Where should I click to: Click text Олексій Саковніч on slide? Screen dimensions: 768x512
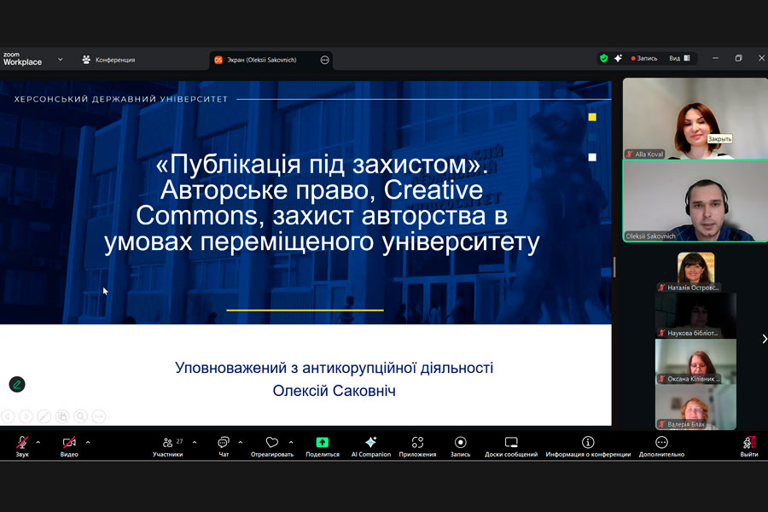coord(334,391)
